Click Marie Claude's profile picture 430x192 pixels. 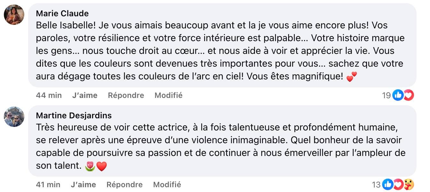point(14,13)
